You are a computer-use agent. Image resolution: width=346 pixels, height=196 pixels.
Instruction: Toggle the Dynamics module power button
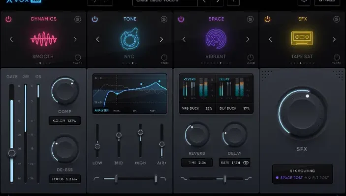click(x=8, y=19)
